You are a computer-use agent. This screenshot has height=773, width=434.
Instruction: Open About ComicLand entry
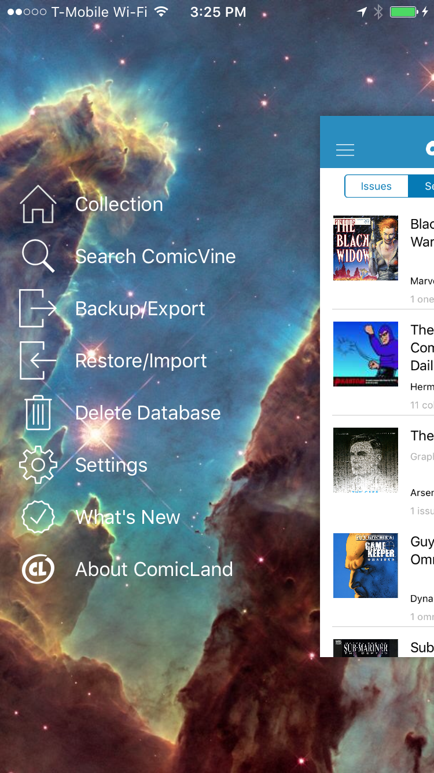point(154,569)
